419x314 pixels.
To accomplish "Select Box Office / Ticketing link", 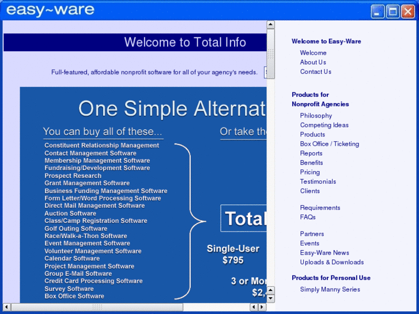I will click(x=330, y=144).
